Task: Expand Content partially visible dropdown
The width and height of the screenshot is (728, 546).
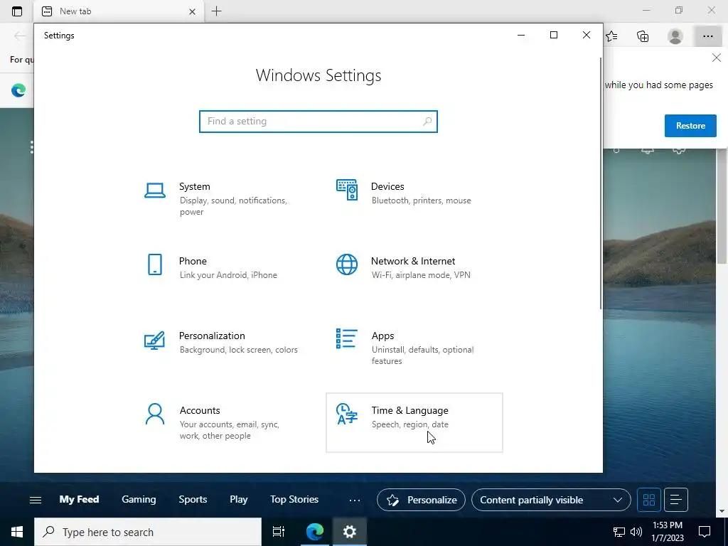Action: 551,500
